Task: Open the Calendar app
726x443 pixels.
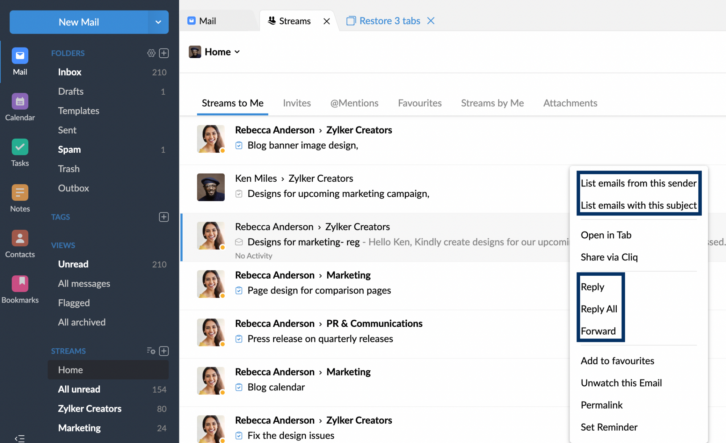Action: (20, 106)
